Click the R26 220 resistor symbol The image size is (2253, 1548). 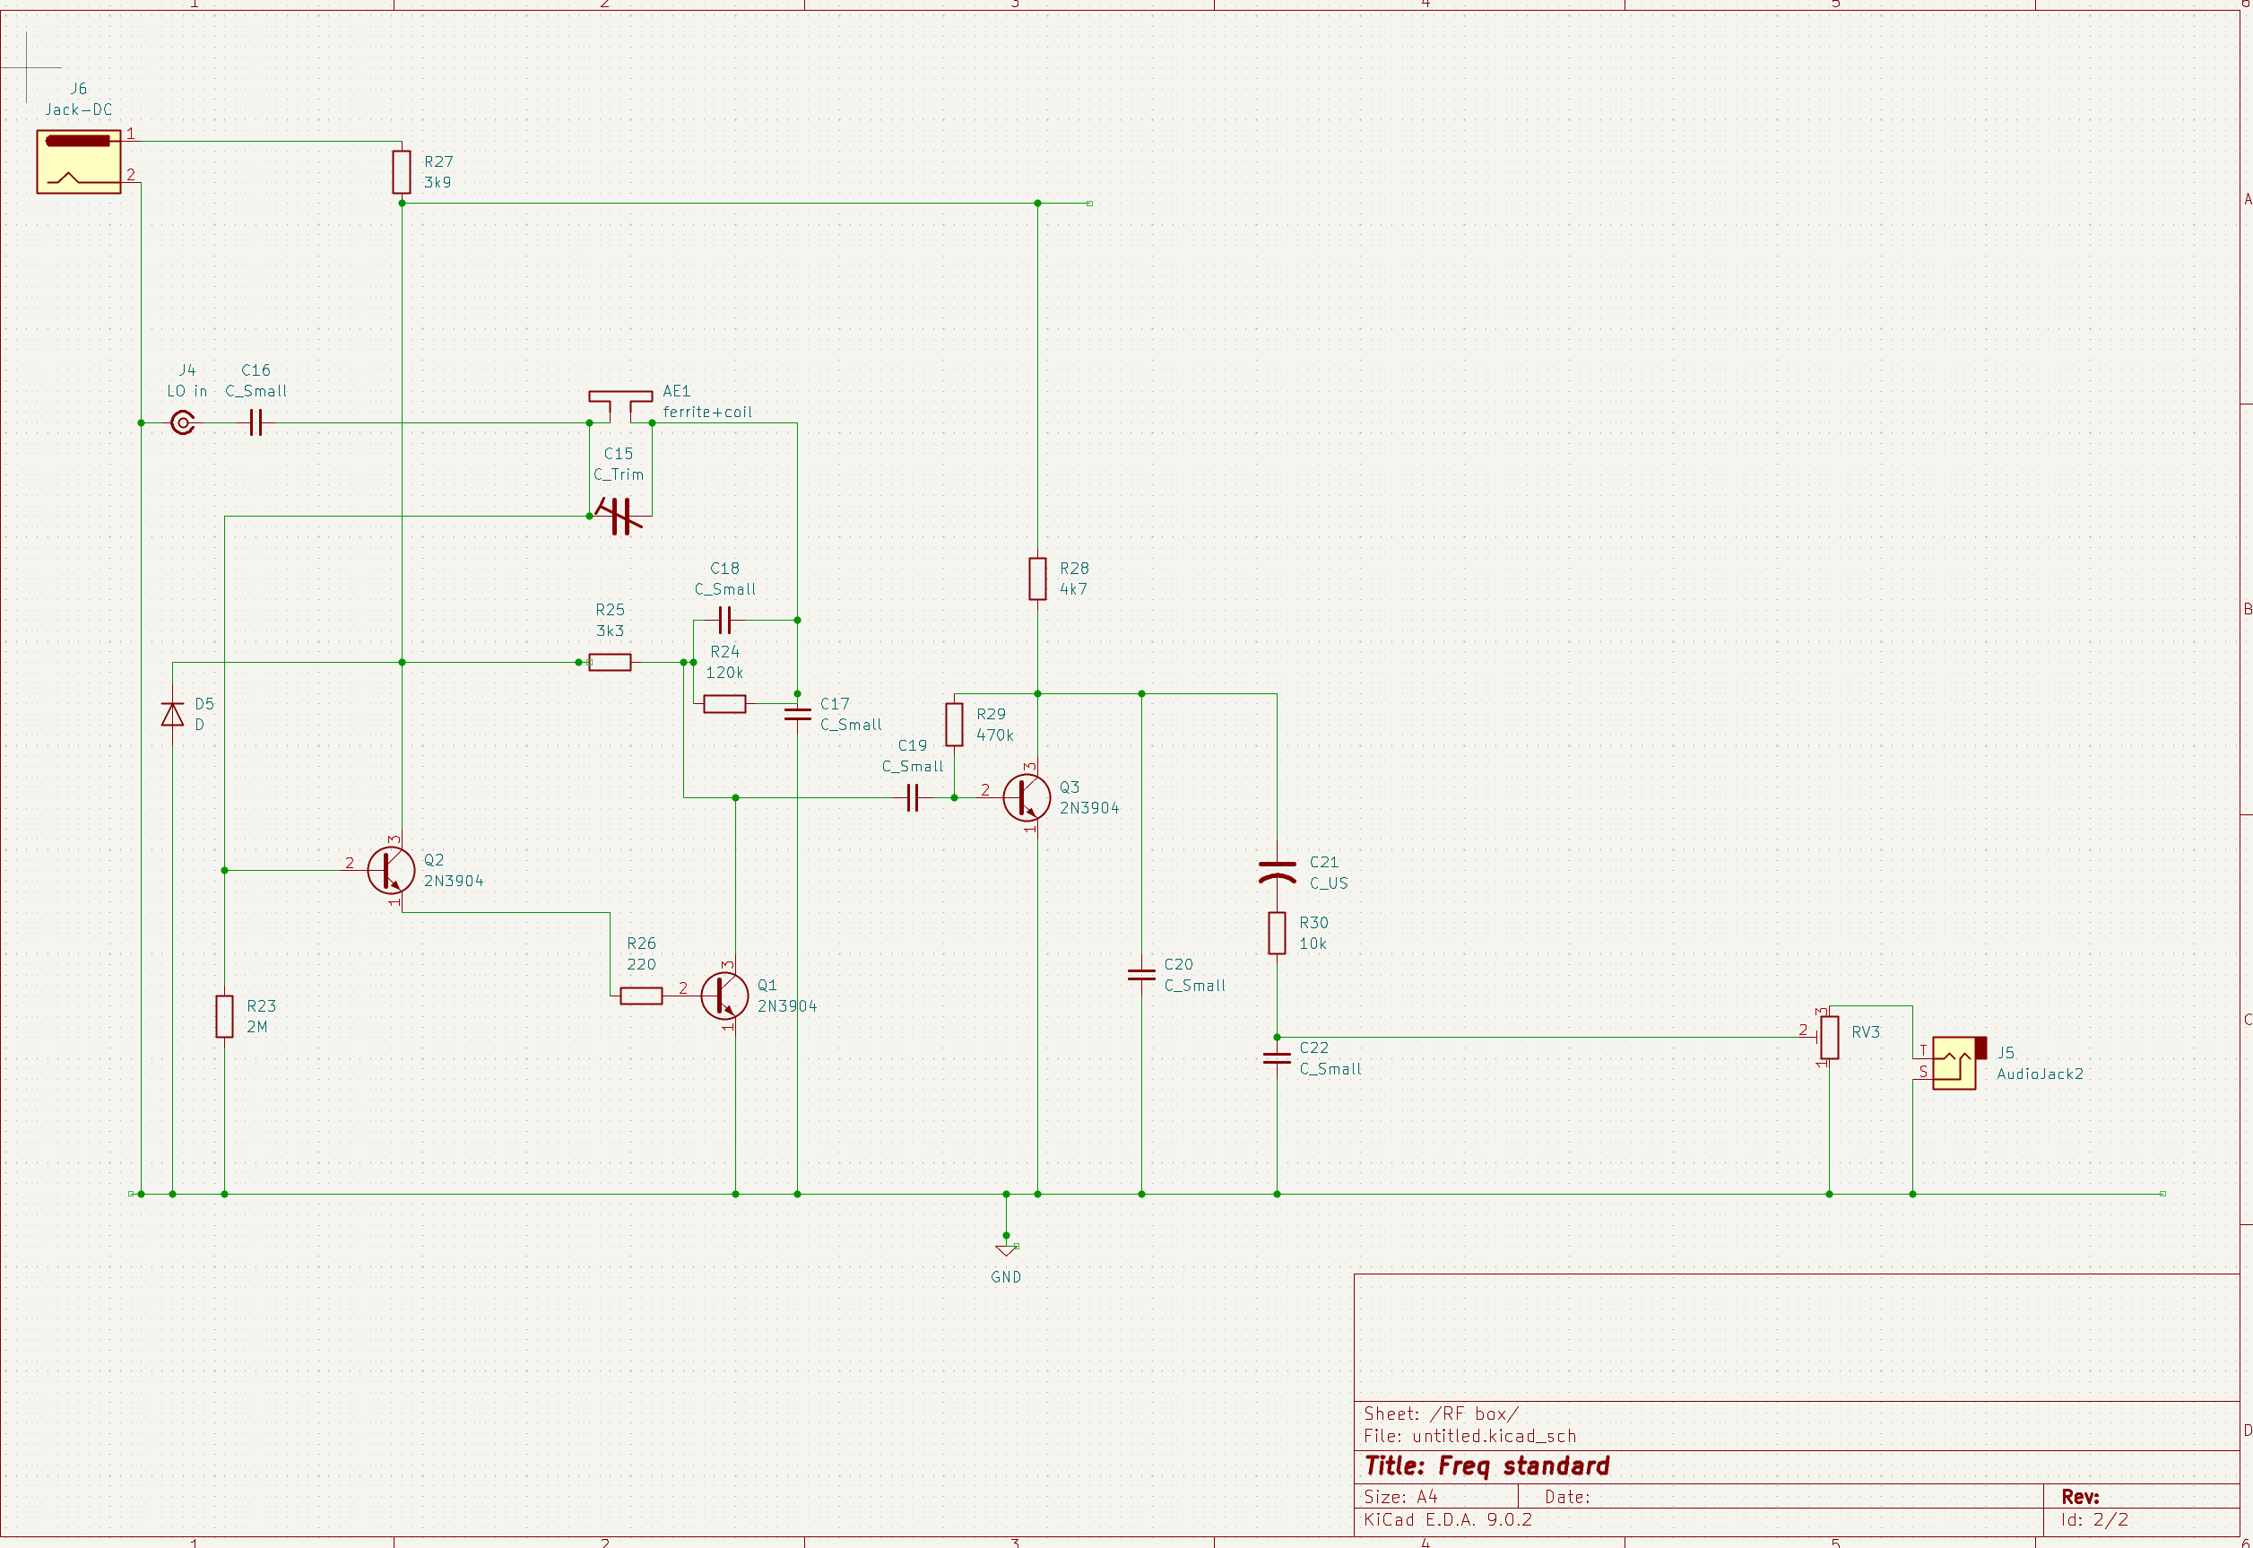(x=641, y=996)
